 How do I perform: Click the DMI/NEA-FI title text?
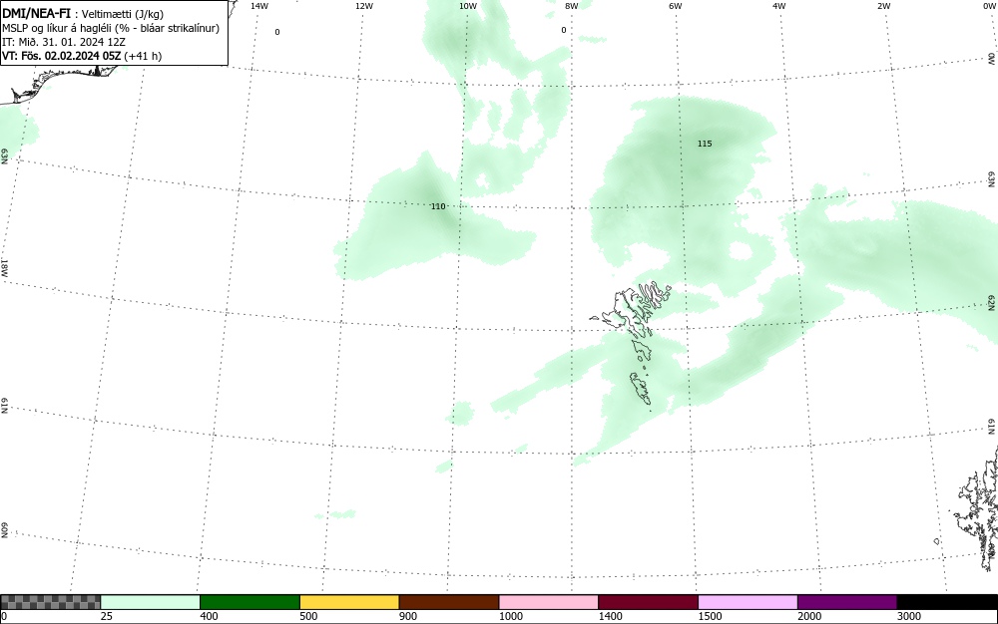(x=36, y=13)
